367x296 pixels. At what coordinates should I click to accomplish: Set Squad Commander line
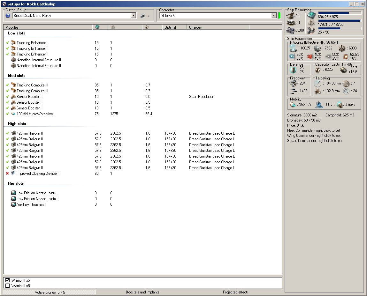[315, 141]
